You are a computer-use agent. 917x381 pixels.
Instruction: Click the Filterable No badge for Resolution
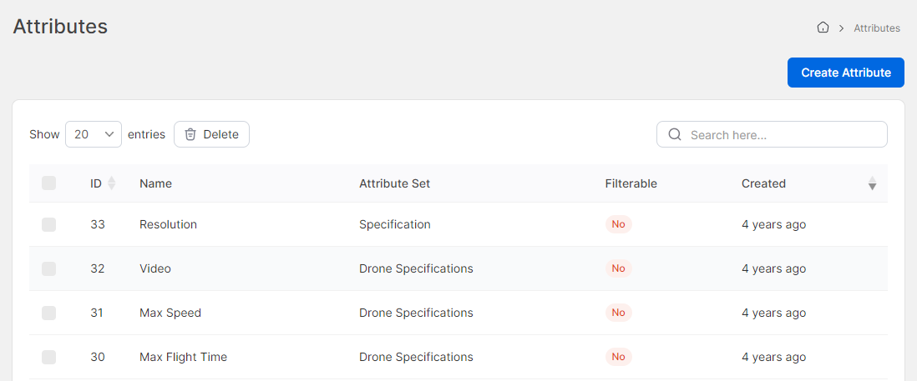(x=618, y=224)
